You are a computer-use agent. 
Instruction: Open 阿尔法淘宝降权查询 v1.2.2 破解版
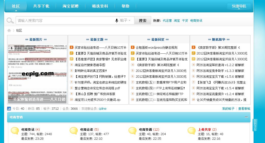[220, 65]
